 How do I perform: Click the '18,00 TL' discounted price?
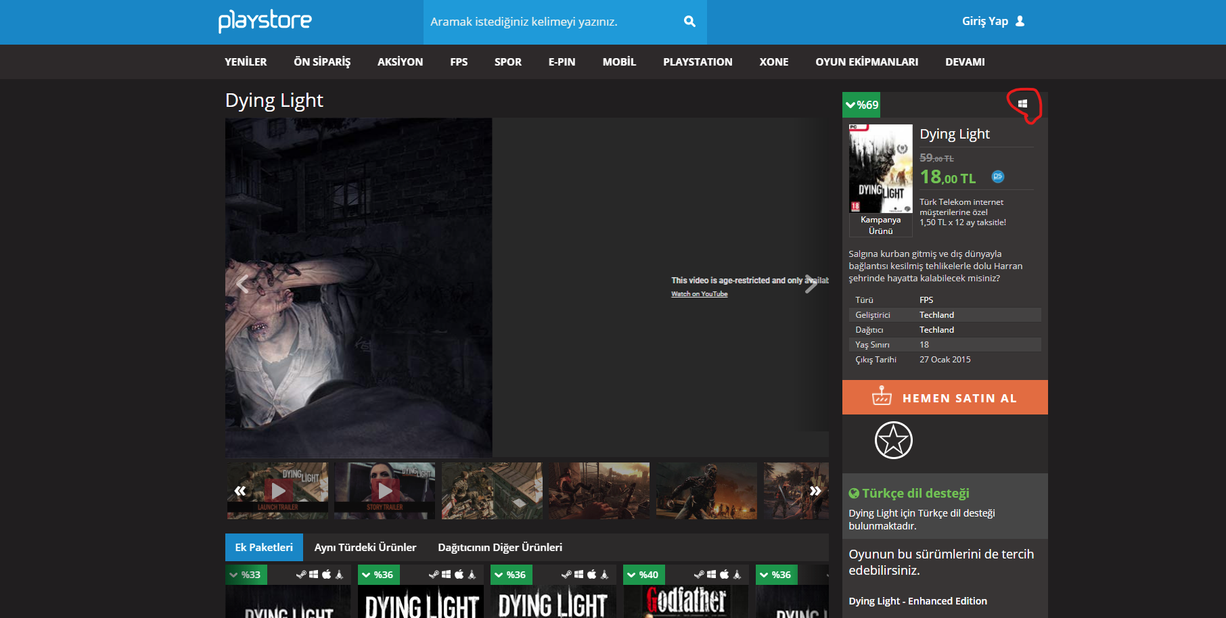coord(948,177)
